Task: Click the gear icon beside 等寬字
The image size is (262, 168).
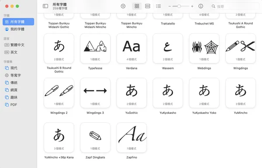Action: pyautogui.click(x=7, y=75)
